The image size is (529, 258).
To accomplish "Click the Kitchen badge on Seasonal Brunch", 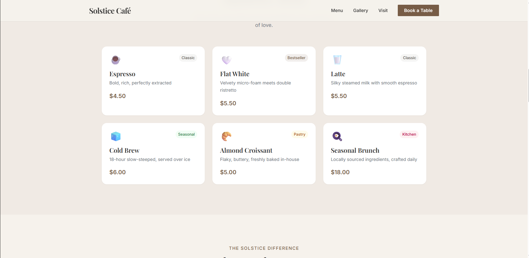I will (409, 134).
